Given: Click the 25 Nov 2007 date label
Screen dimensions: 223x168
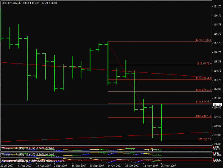Looking at the screenshot, I should (168, 165).
